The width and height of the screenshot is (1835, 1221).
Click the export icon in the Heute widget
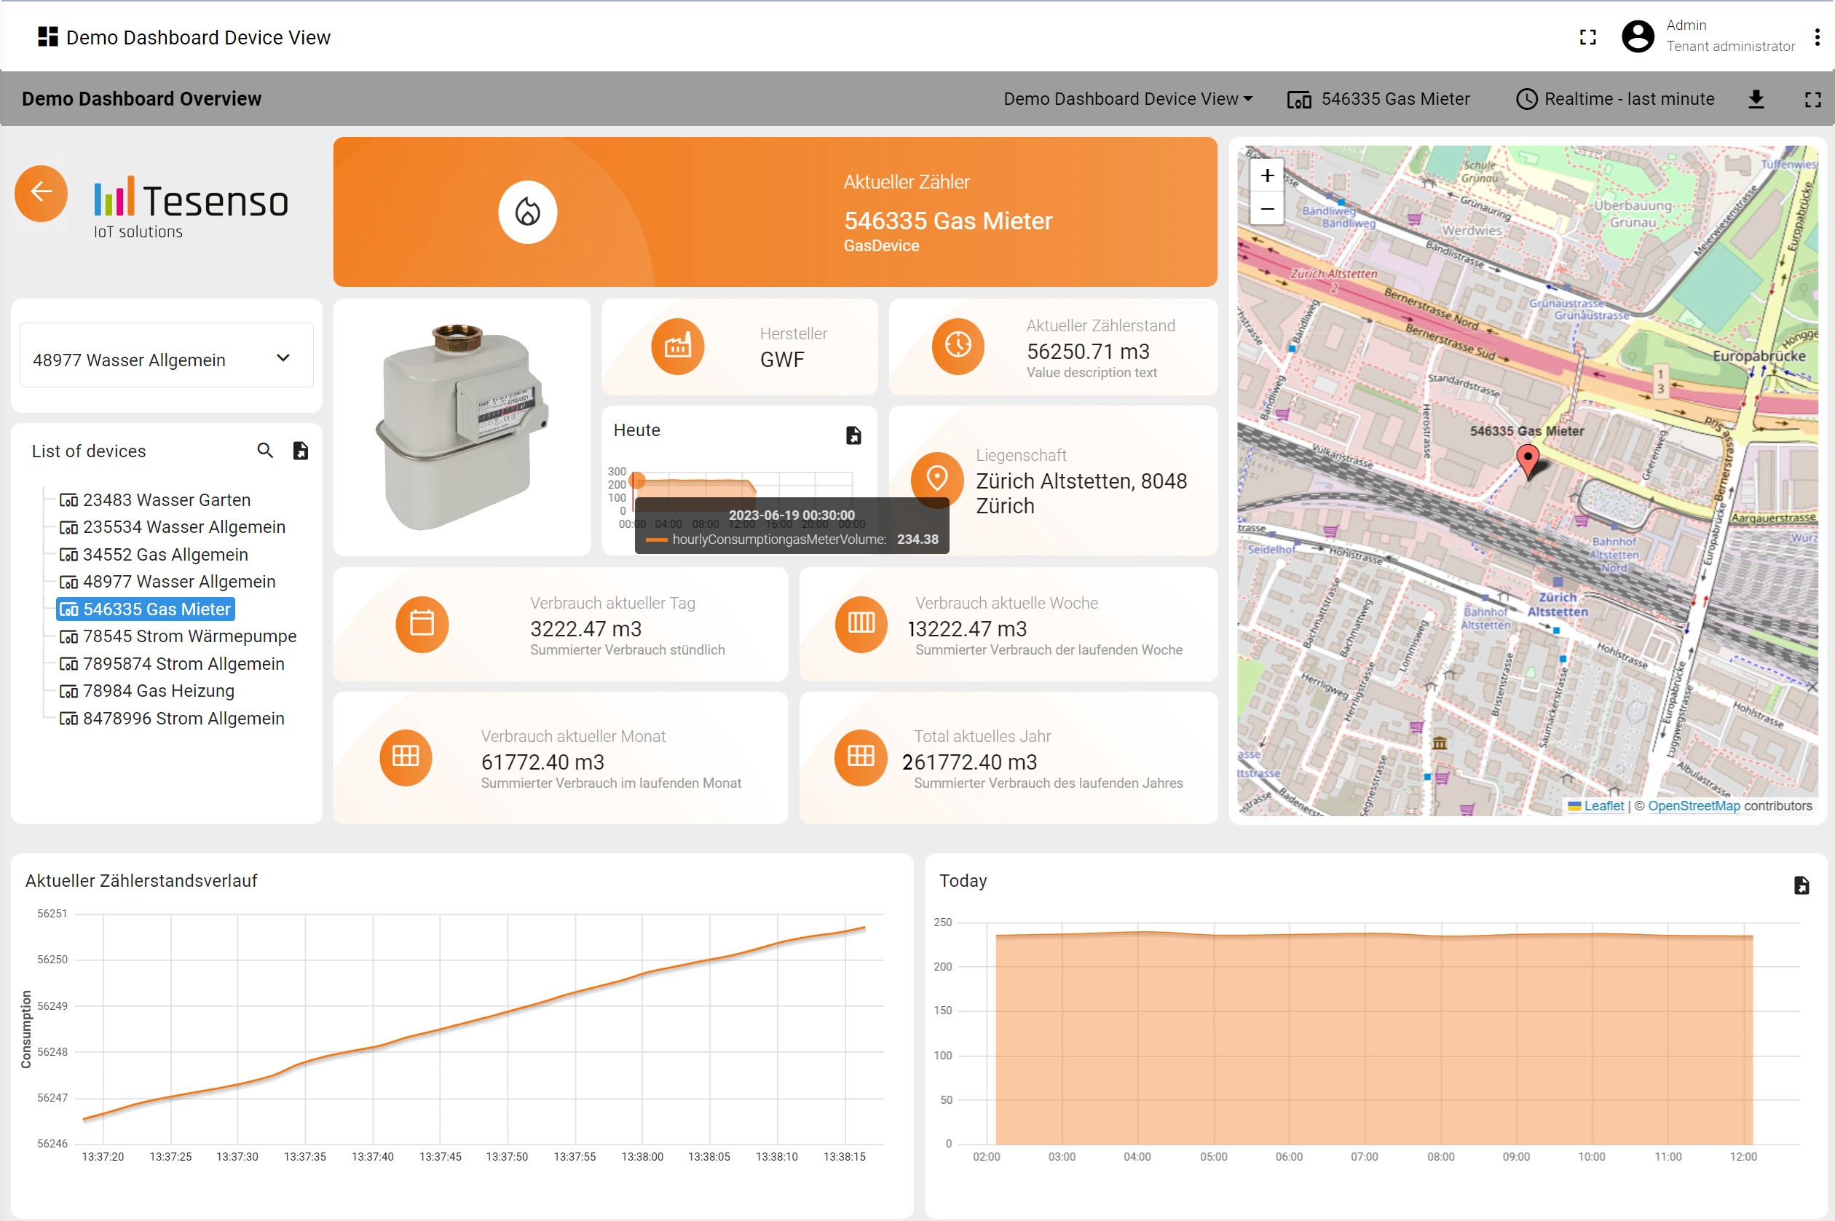pyautogui.click(x=853, y=435)
